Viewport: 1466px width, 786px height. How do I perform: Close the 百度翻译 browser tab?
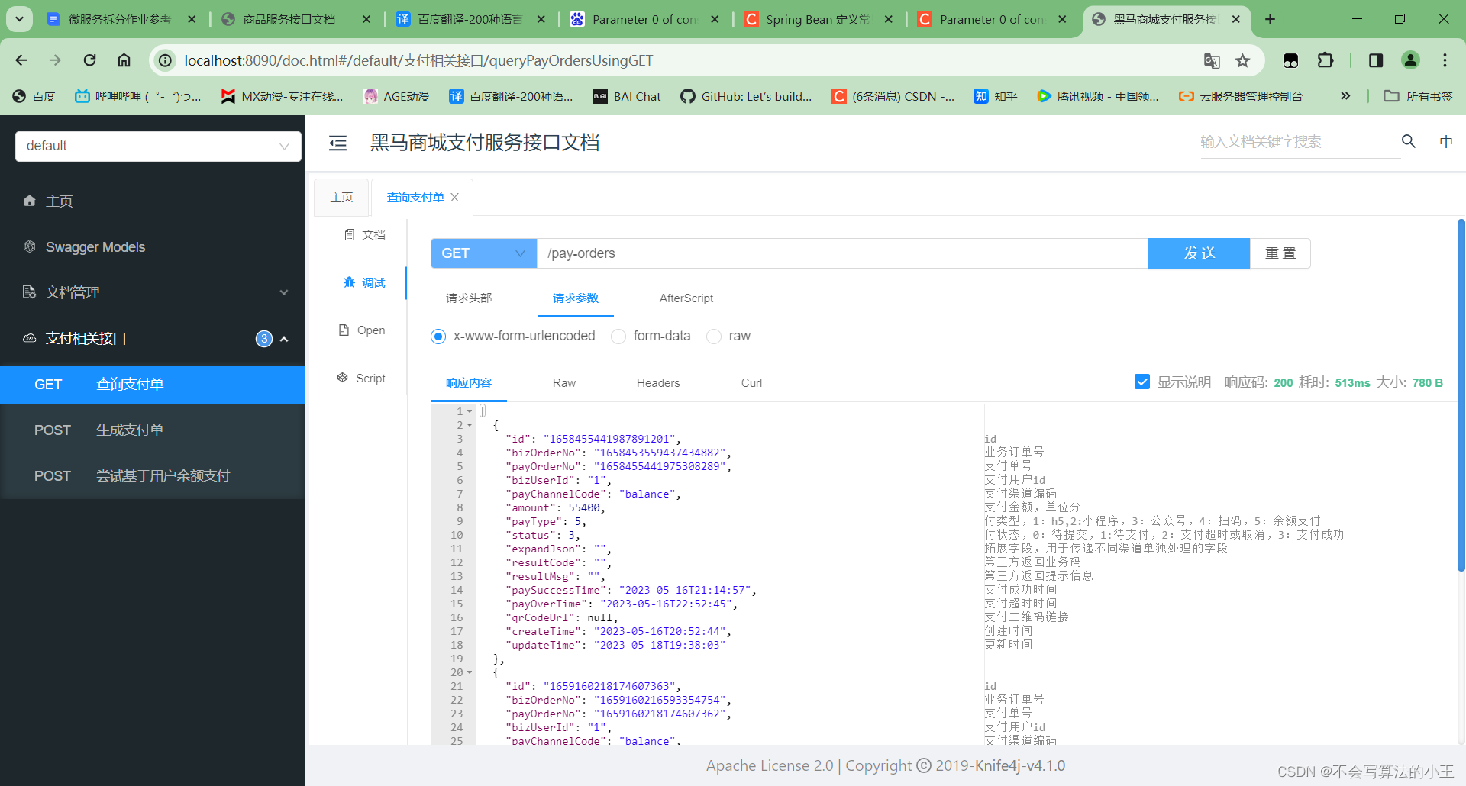pyautogui.click(x=541, y=19)
